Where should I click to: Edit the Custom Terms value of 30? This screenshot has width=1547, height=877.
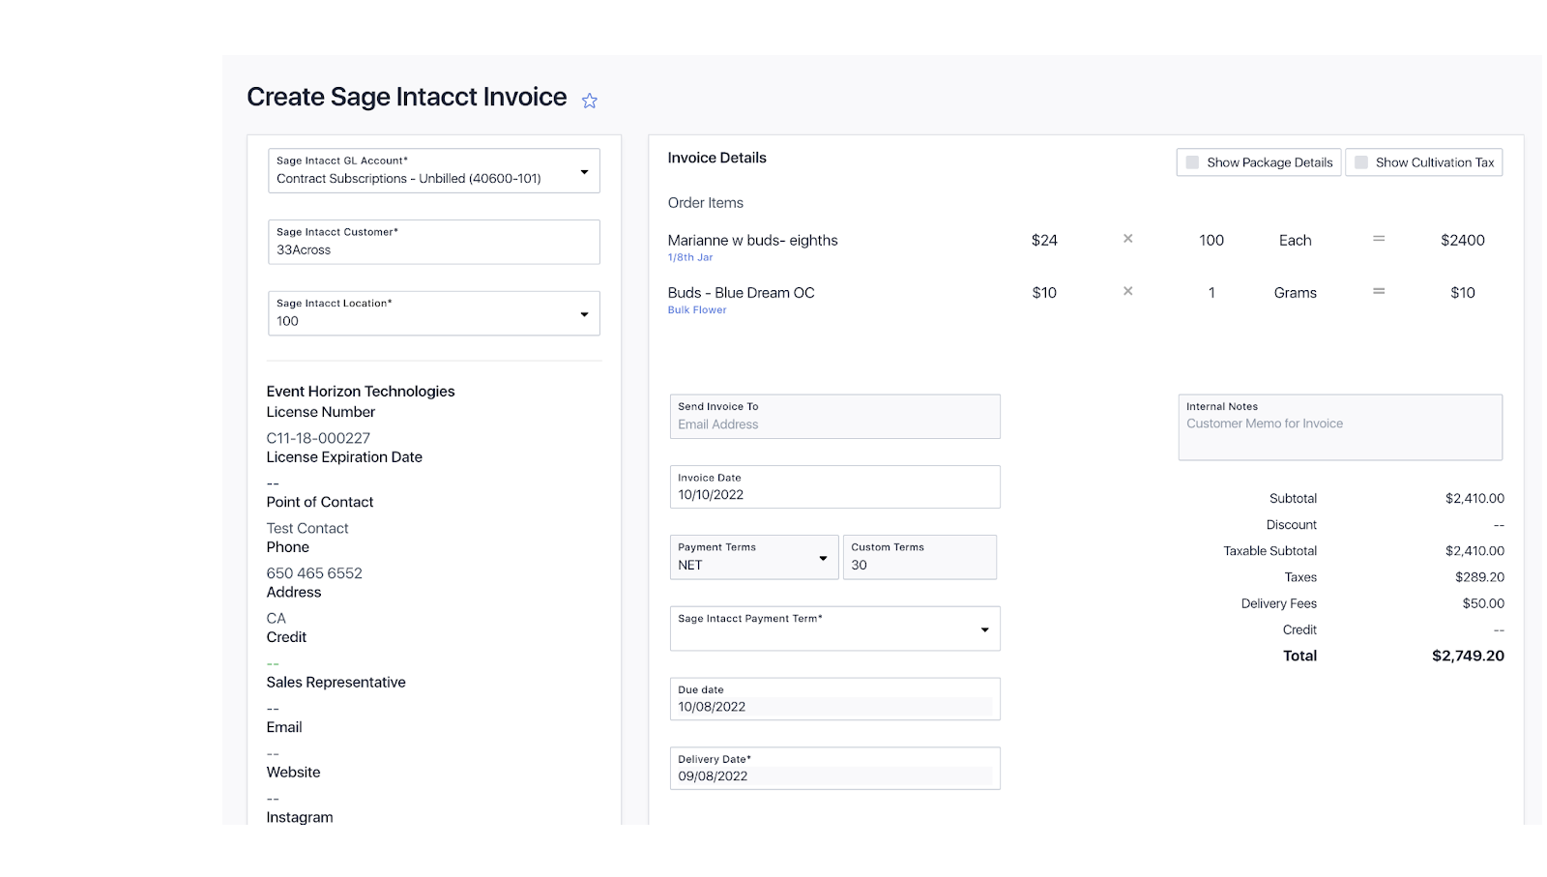pyautogui.click(x=919, y=565)
